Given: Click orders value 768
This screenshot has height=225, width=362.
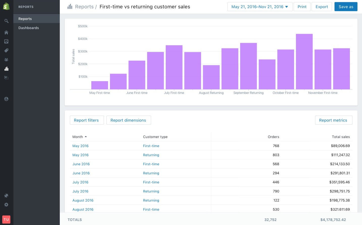Looking at the screenshot, I should 276,146.
